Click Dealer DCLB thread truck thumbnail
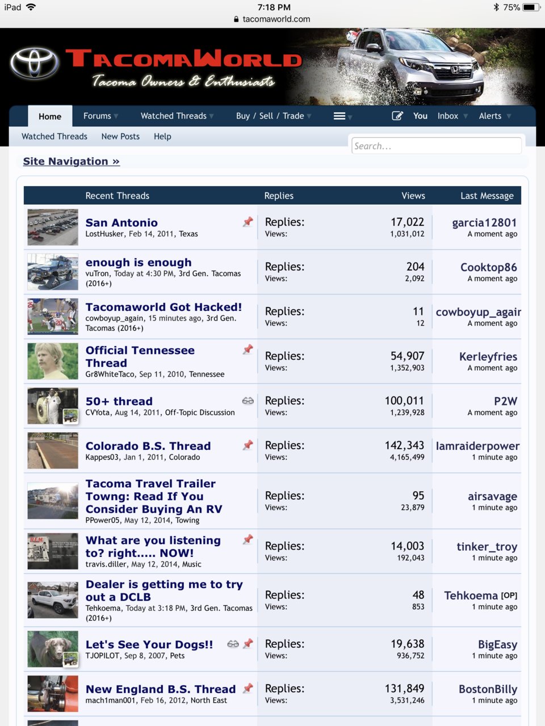Viewport: 545px width, 726px height. point(53,600)
